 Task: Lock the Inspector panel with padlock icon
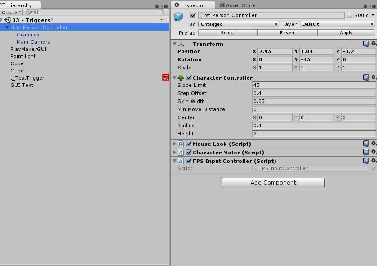coord(365,5)
